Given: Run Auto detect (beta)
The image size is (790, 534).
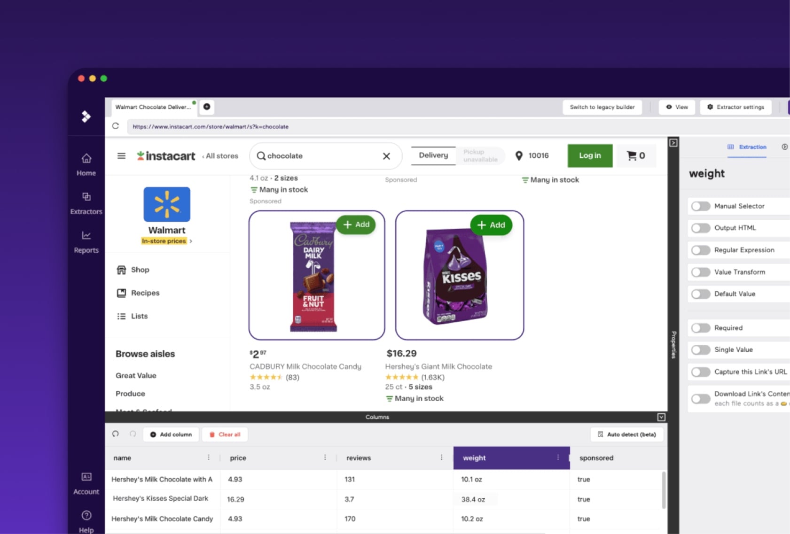Looking at the screenshot, I should click(x=626, y=434).
